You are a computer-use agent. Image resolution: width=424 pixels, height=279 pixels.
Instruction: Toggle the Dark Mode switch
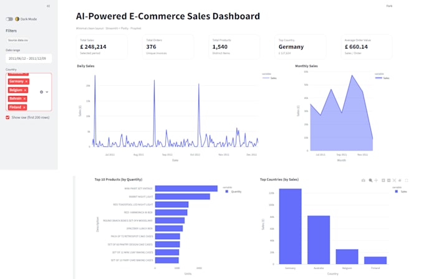pyautogui.click(x=9, y=19)
